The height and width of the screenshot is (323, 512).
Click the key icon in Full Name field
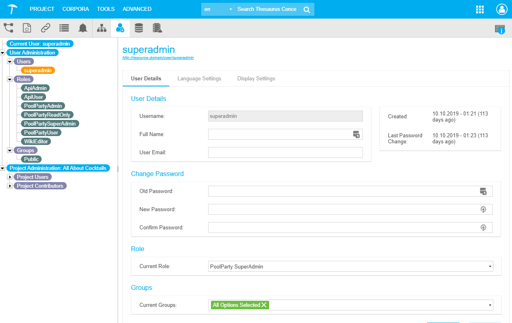tap(356, 134)
